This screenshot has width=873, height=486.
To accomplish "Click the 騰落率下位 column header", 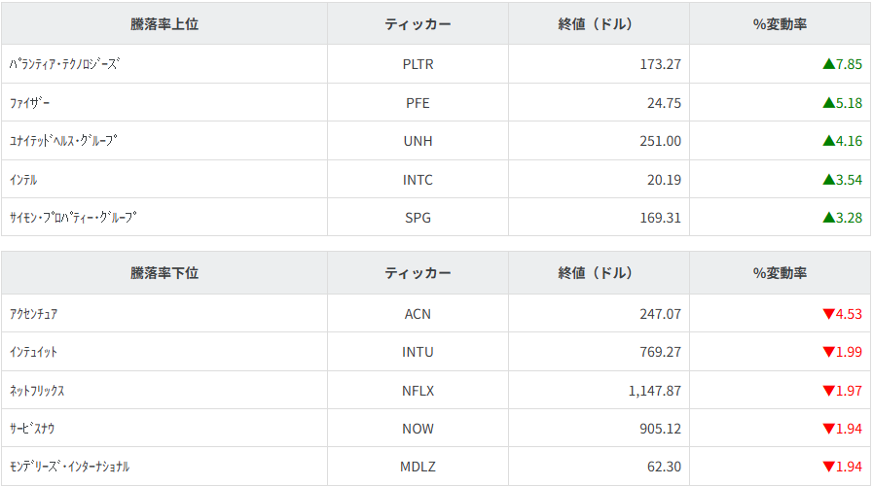I will click(164, 273).
